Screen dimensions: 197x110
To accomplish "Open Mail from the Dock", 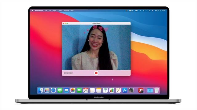I will click(x=66, y=90).
